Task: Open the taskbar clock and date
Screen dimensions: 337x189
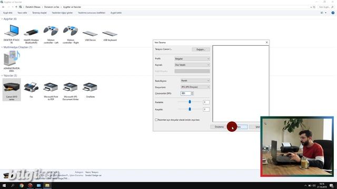Action: point(322,185)
